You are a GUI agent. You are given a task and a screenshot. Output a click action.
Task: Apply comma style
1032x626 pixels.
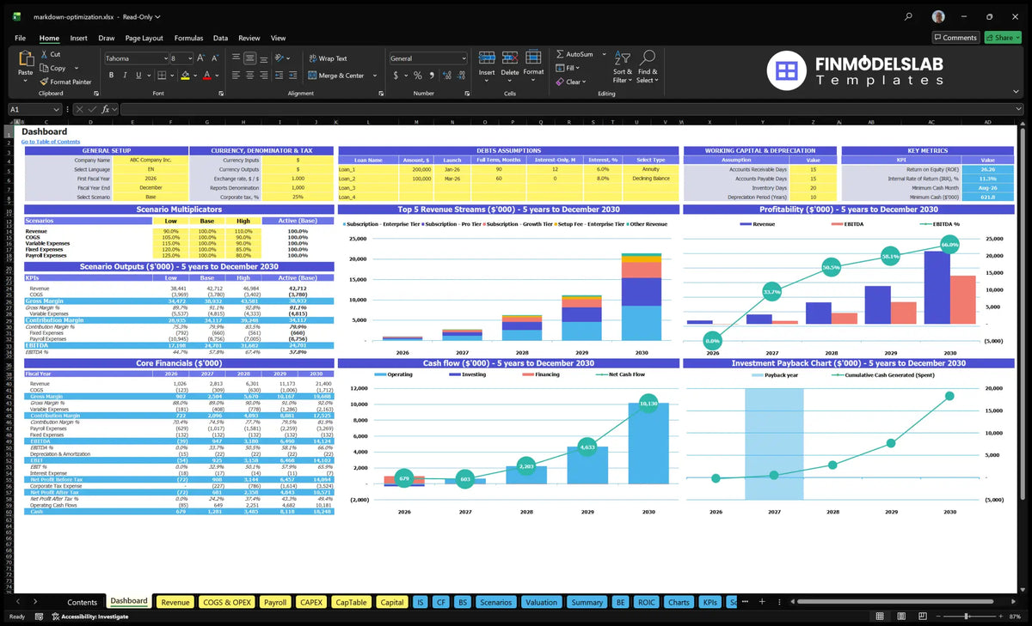coord(431,76)
